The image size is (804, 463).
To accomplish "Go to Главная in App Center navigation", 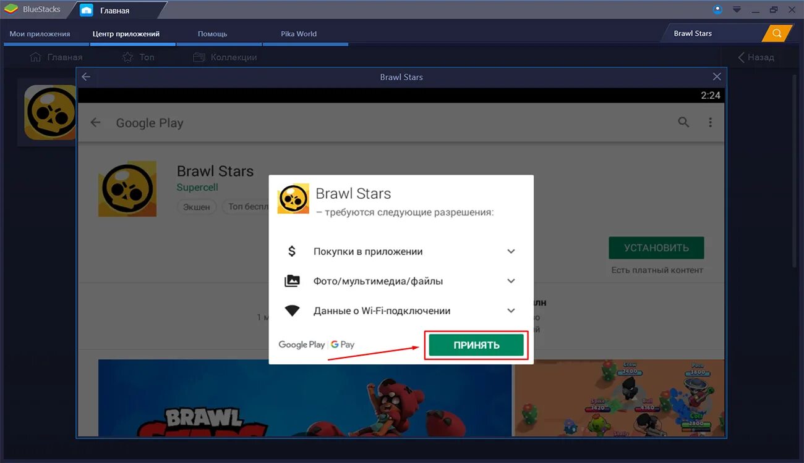I will (x=56, y=57).
